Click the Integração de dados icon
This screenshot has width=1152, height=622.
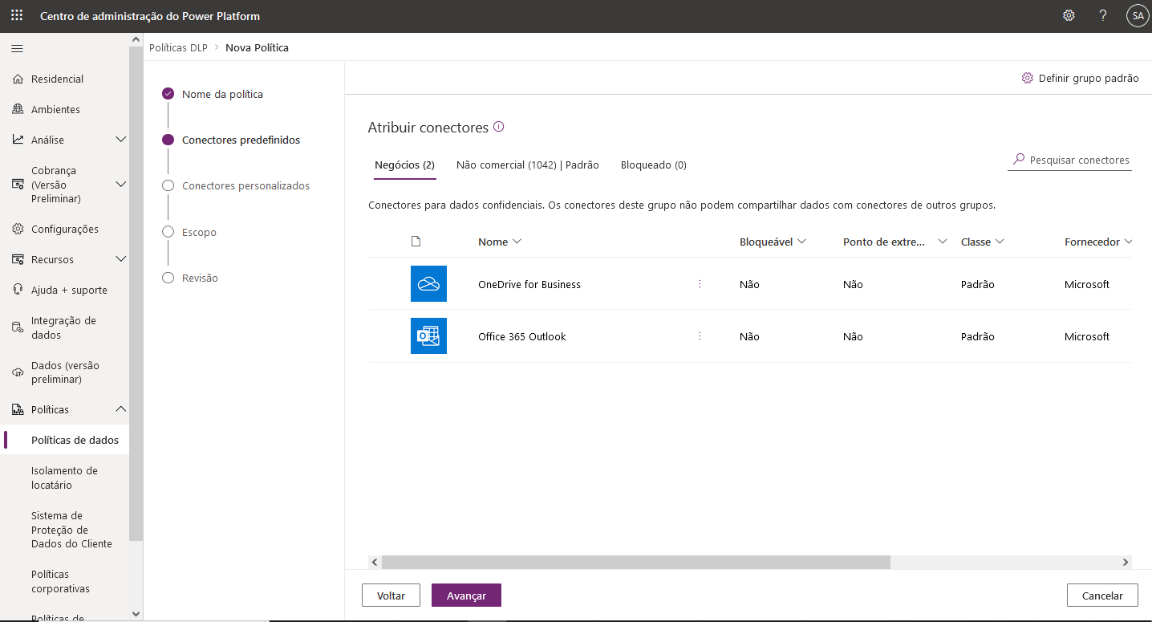coord(18,327)
